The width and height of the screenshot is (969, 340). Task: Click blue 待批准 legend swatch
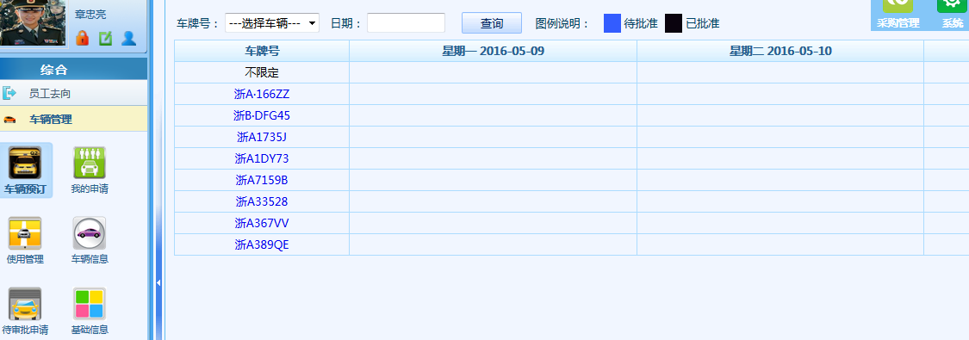(x=612, y=23)
